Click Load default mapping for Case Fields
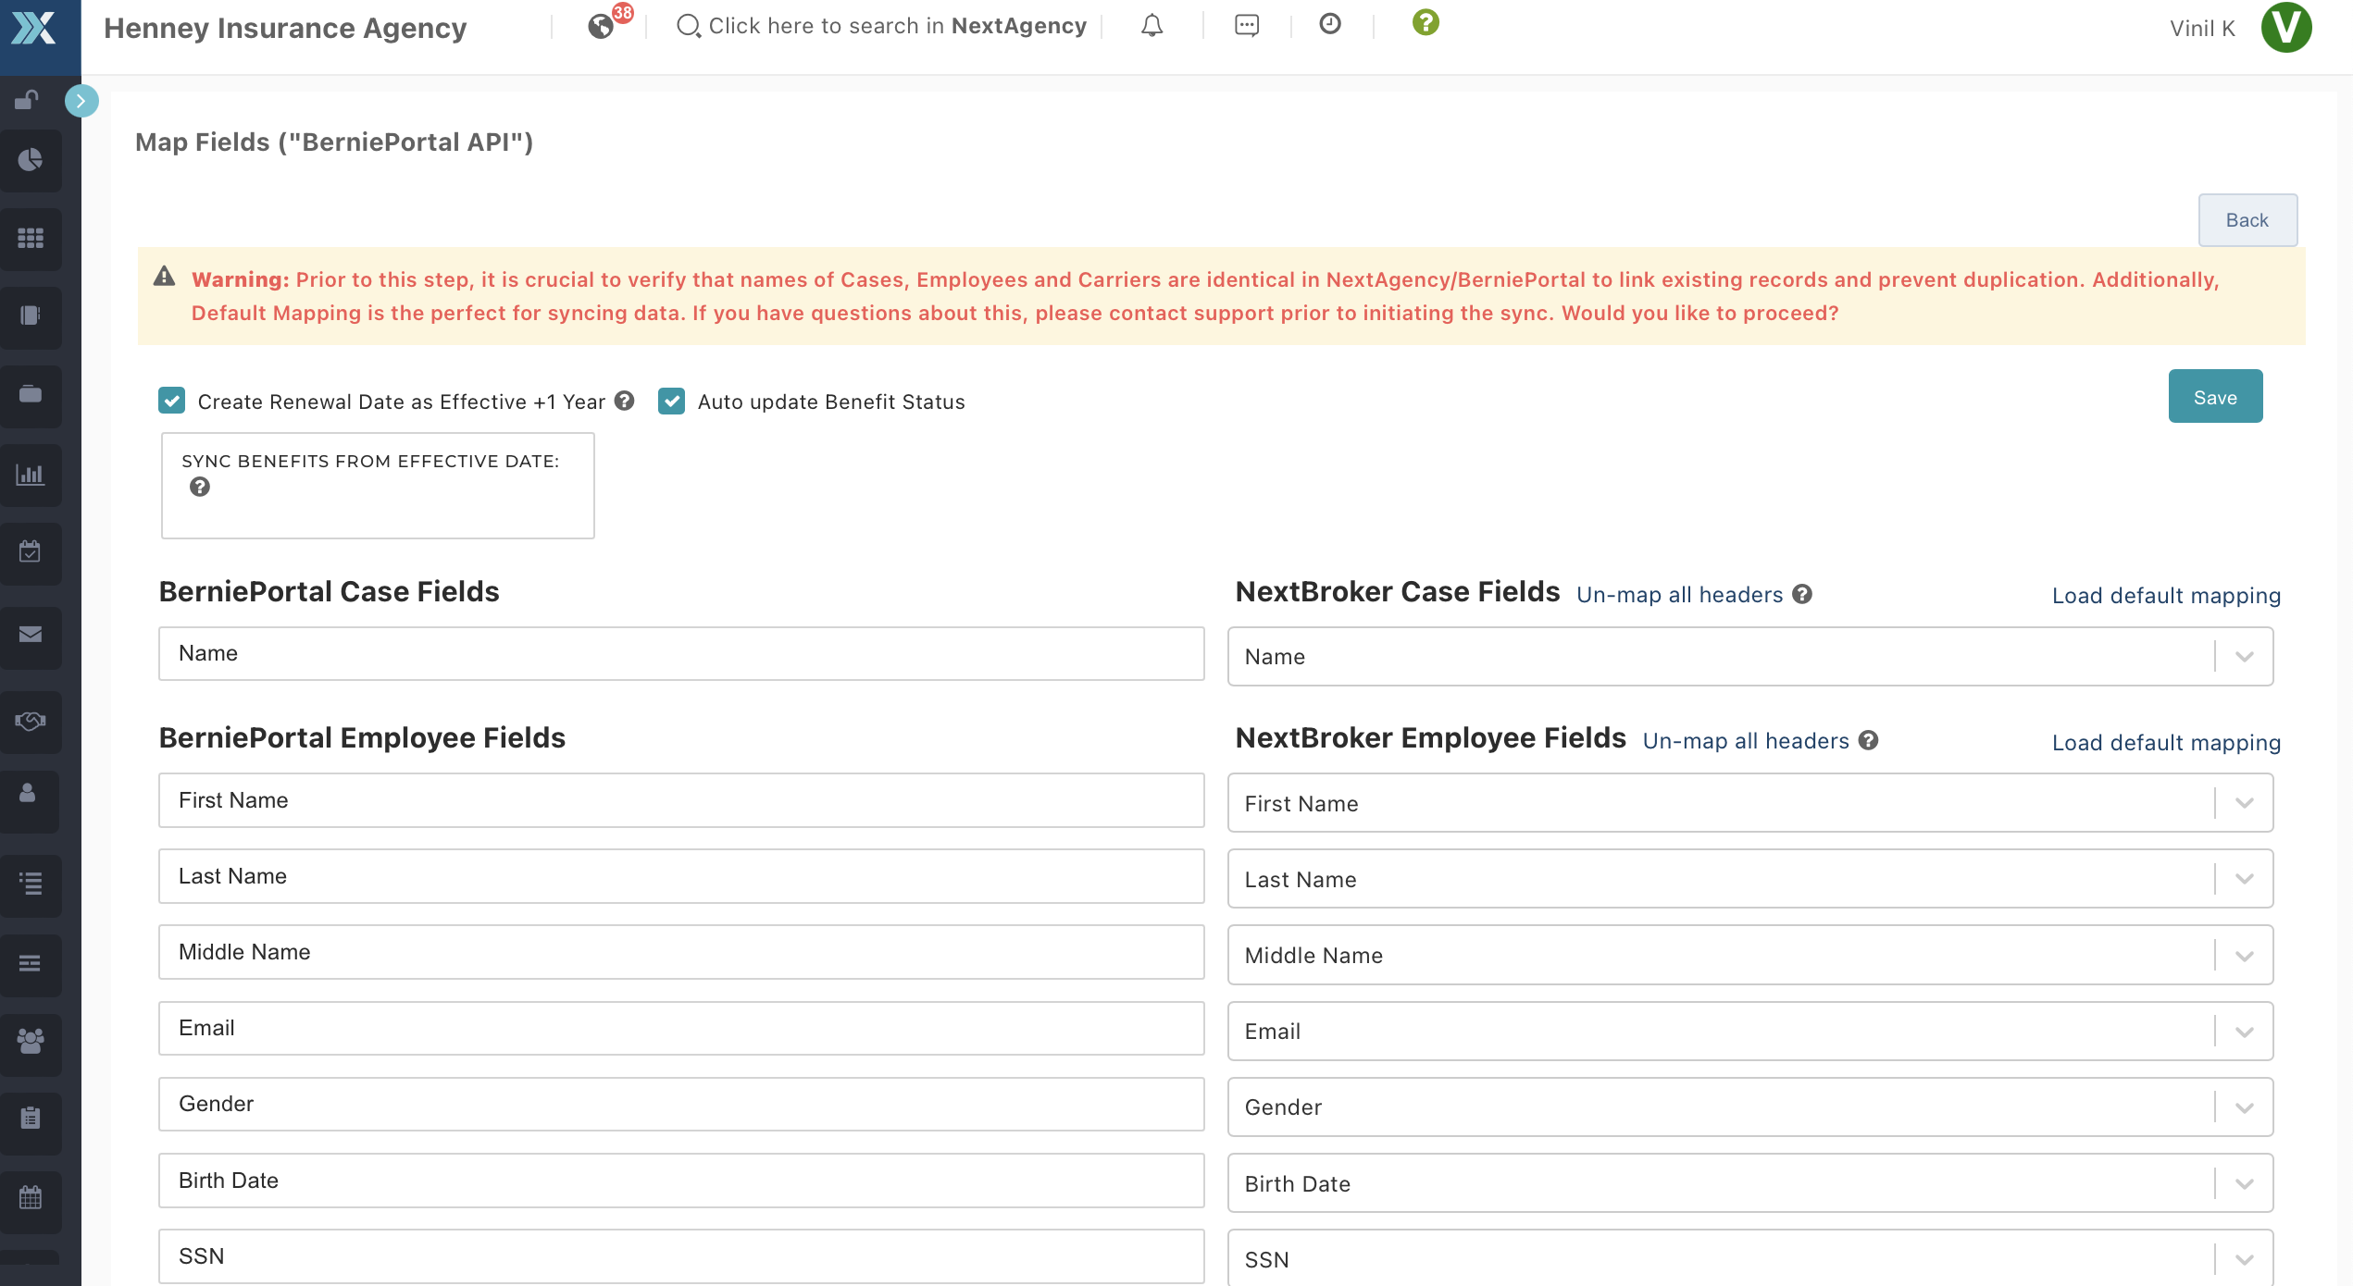Viewport: 2353px width, 1286px height. (x=2166, y=596)
